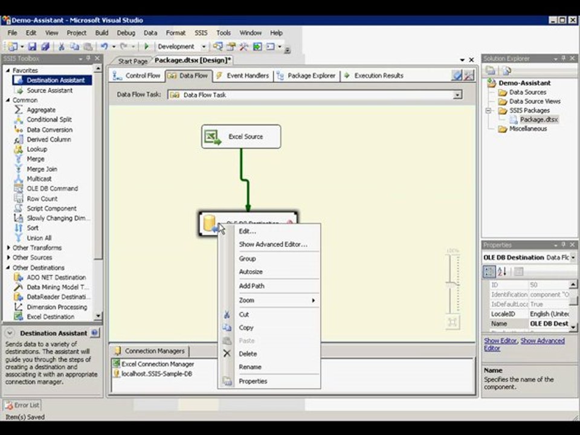This screenshot has width=580, height=435.
Task: Click the Destination Assistant help icon
Action: (x=95, y=332)
